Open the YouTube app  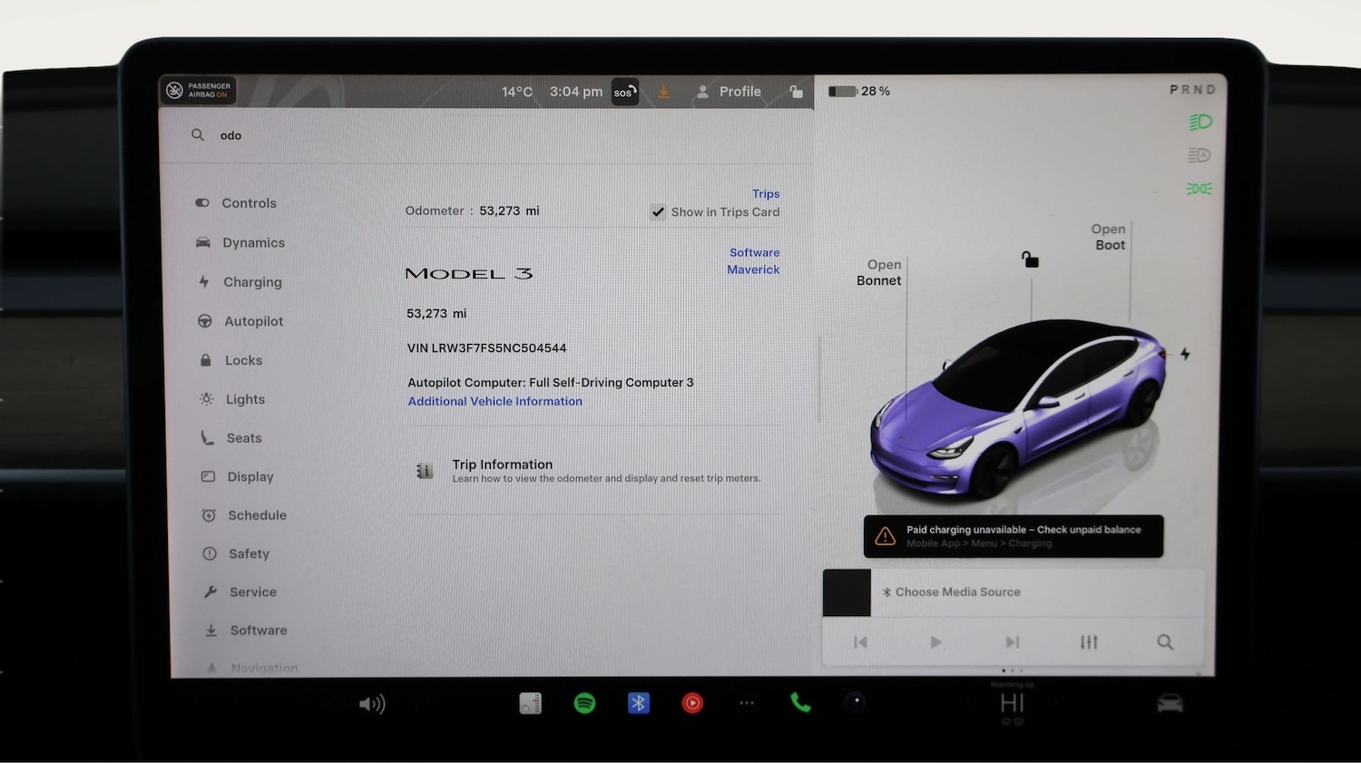692,703
